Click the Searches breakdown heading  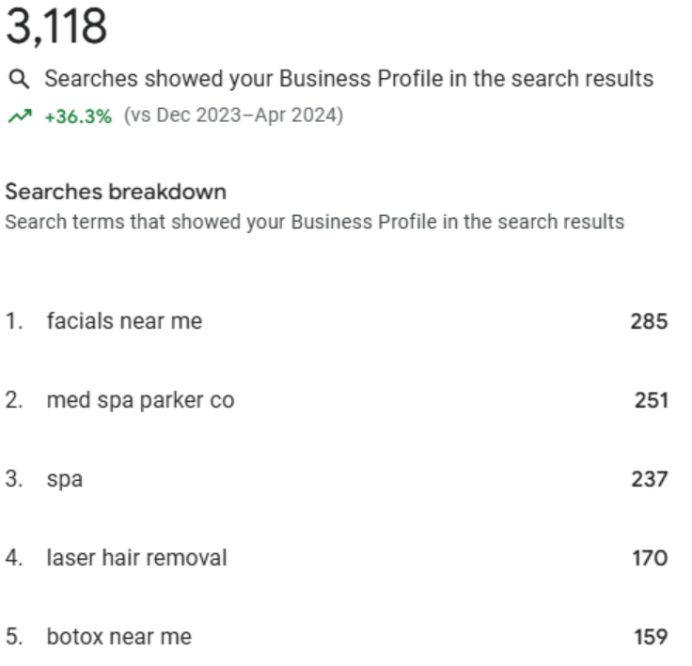116,192
